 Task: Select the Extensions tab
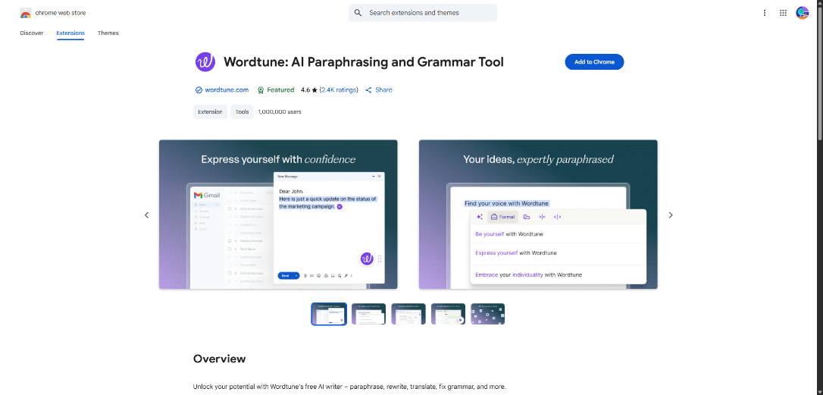click(x=70, y=33)
